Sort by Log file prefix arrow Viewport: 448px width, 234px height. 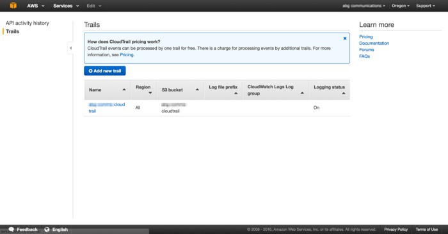coord(236,93)
